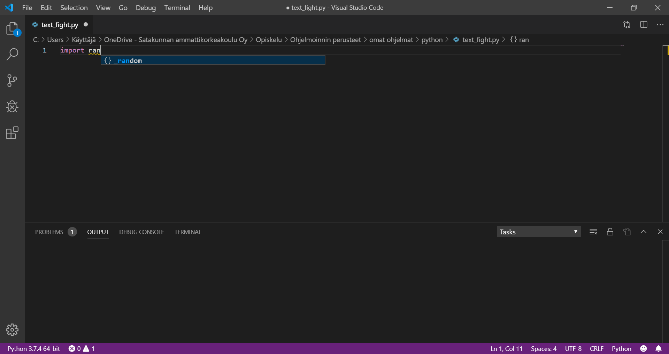Click the OneDrive - Satakunnan ammattikorkeakoulu Oy breadcrumb

pyautogui.click(x=176, y=40)
